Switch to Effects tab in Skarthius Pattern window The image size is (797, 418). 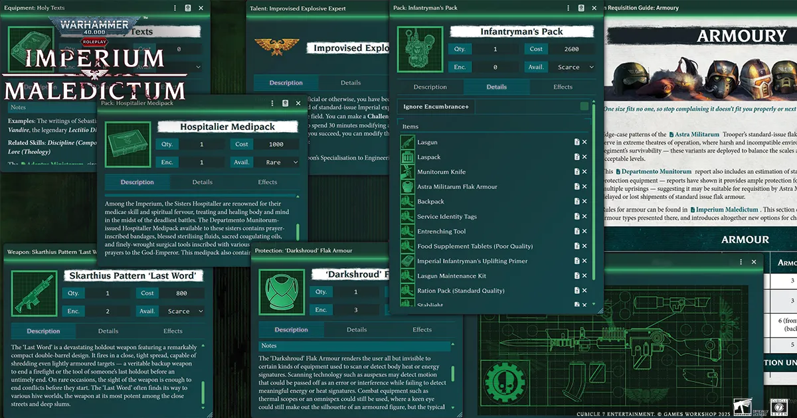pos(173,331)
